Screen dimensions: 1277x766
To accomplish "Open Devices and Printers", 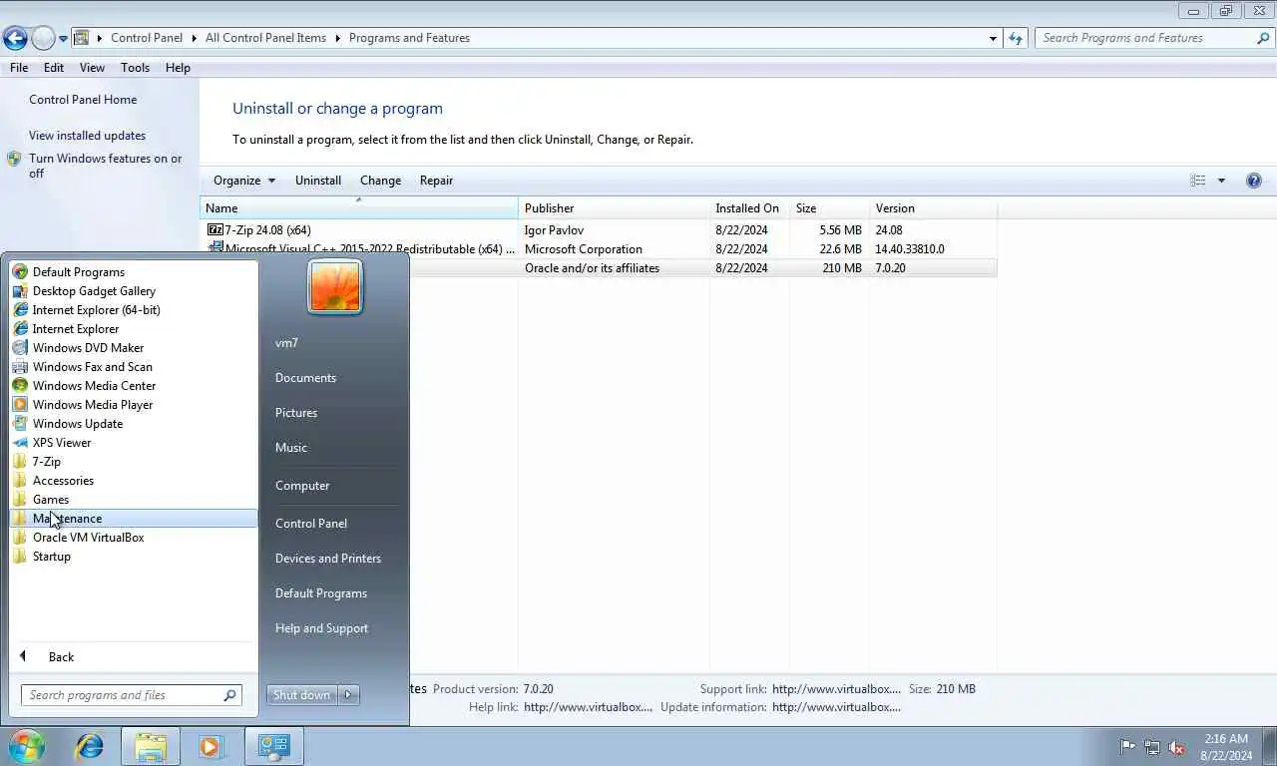I will tap(328, 558).
